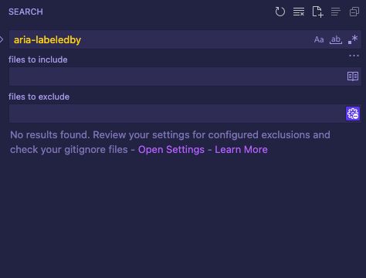Expand the replace field chevron
This screenshot has height=278, width=366.
click(x=2, y=39)
